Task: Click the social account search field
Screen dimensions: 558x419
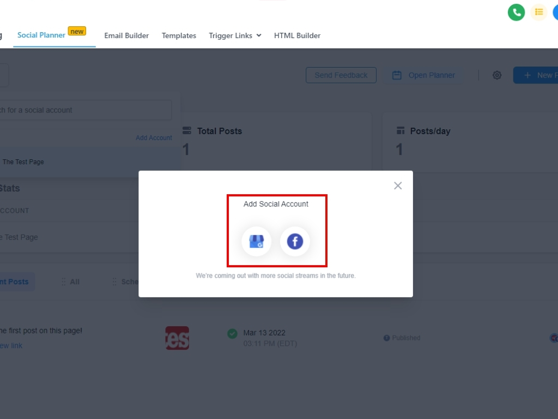Action: tap(86, 110)
